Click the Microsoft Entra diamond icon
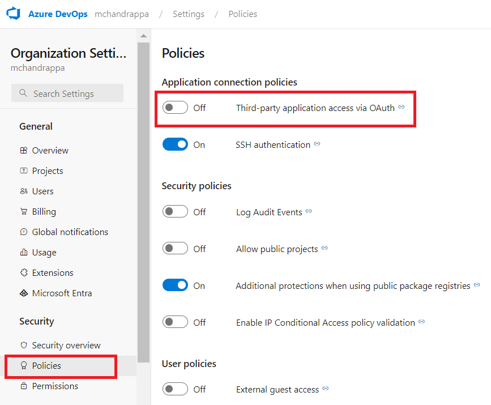 [24, 293]
